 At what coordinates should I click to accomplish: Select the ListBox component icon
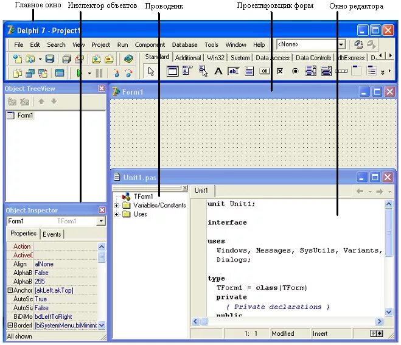311,71
